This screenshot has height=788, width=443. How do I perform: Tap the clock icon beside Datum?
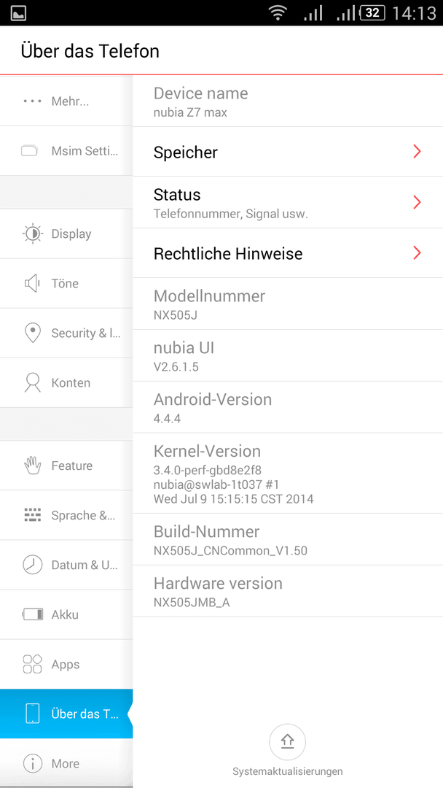[33, 564]
